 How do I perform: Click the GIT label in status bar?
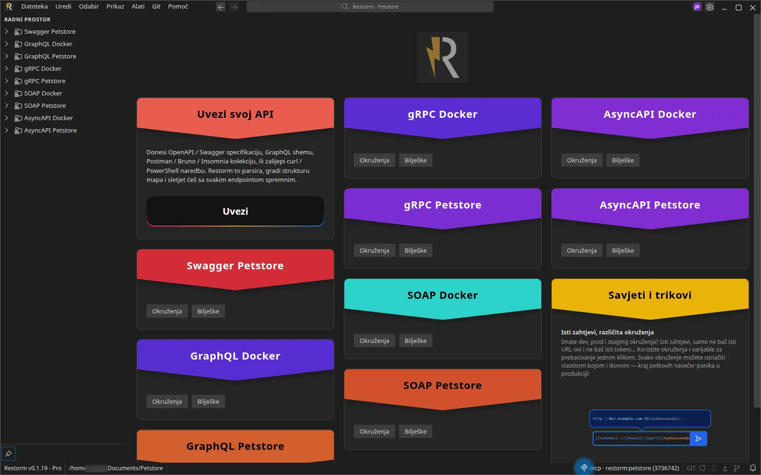(x=691, y=468)
